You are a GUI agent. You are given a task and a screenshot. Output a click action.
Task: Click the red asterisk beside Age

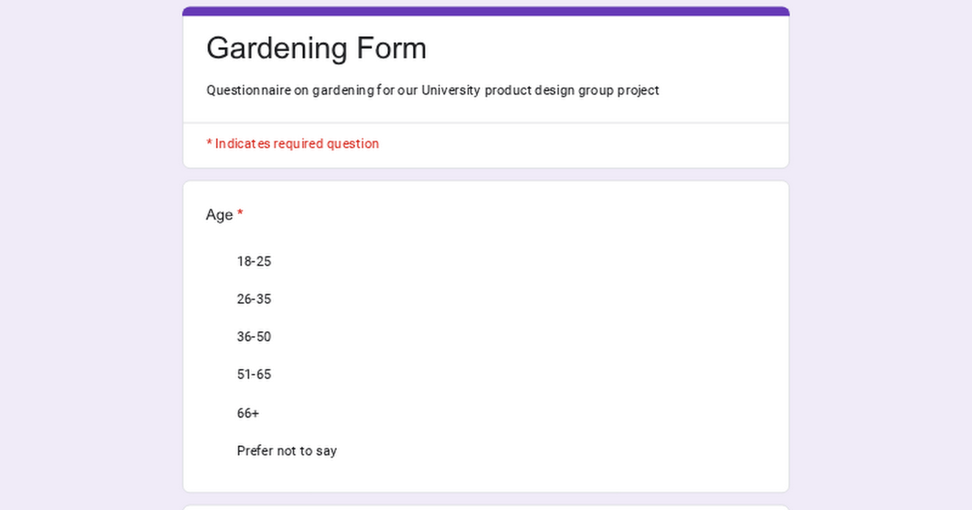(x=241, y=214)
